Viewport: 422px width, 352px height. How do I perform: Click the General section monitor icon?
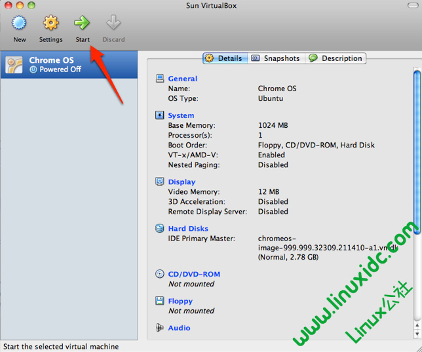pos(160,79)
